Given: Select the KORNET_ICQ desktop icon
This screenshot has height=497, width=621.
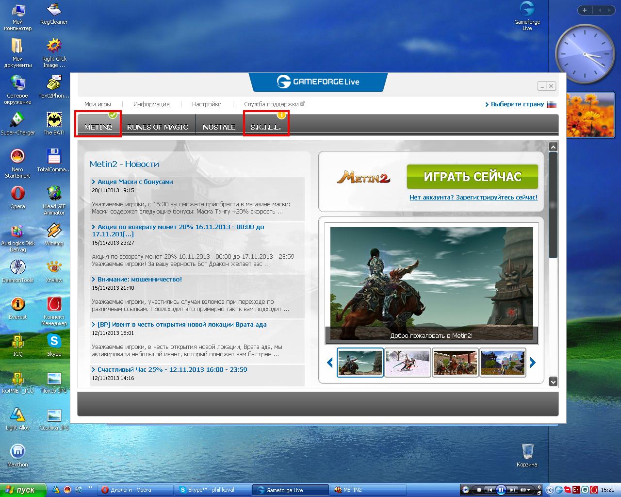Looking at the screenshot, I should tap(17, 382).
